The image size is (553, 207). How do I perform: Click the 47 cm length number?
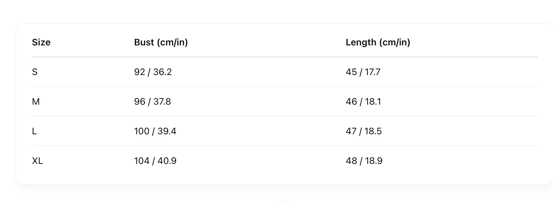(351, 131)
